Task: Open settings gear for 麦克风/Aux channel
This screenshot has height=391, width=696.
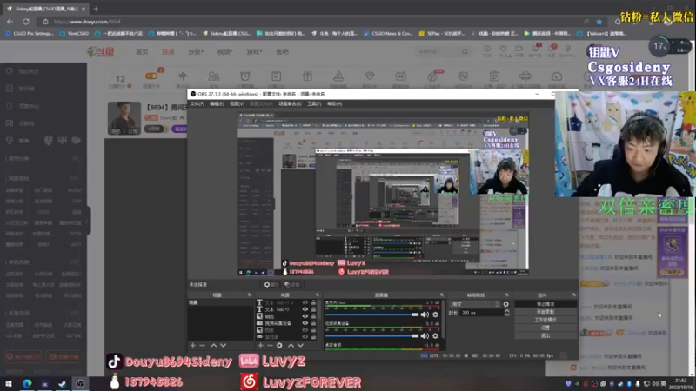Action: pyautogui.click(x=436, y=315)
